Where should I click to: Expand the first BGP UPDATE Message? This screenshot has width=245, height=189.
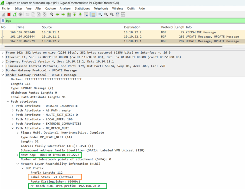3,70
